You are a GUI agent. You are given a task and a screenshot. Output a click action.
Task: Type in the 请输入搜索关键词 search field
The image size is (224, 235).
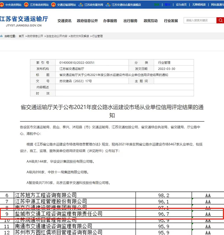pos(200,20)
